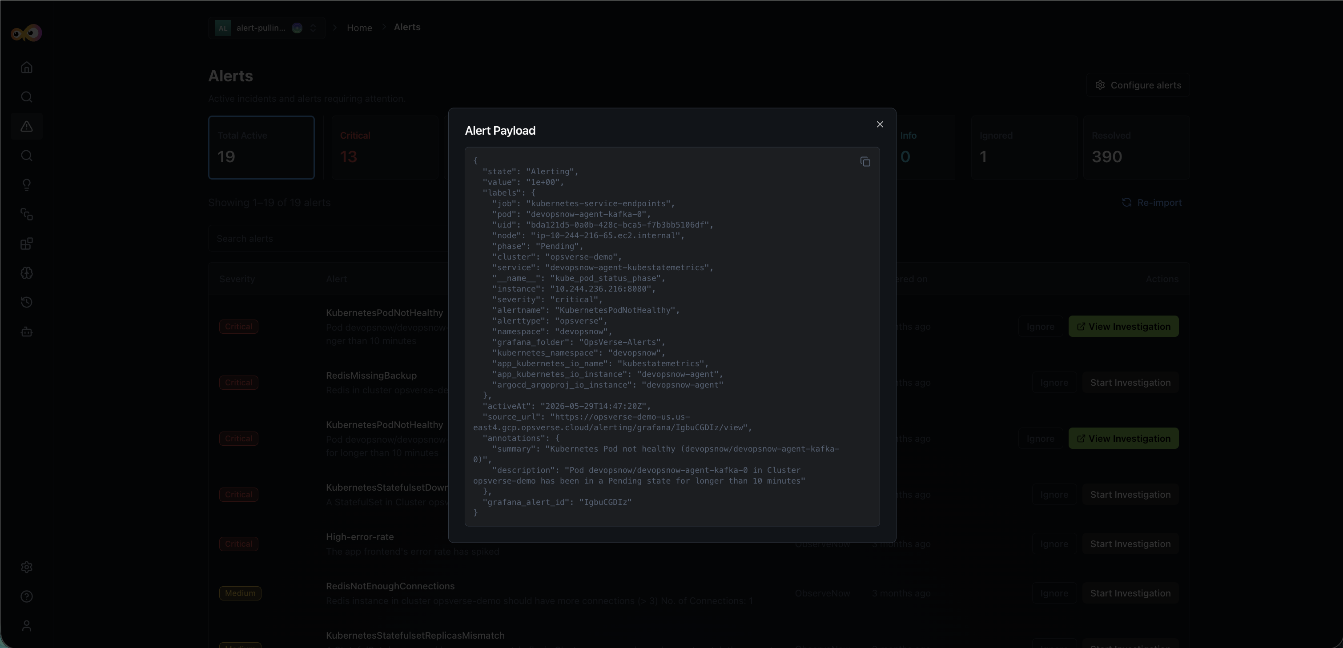Go to the Home breadcrumb

tap(359, 28)
